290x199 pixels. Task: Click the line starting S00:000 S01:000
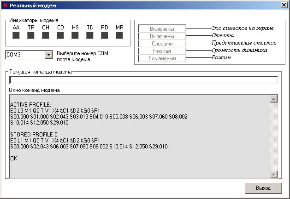pyautogui.click(x=99, y=117)
